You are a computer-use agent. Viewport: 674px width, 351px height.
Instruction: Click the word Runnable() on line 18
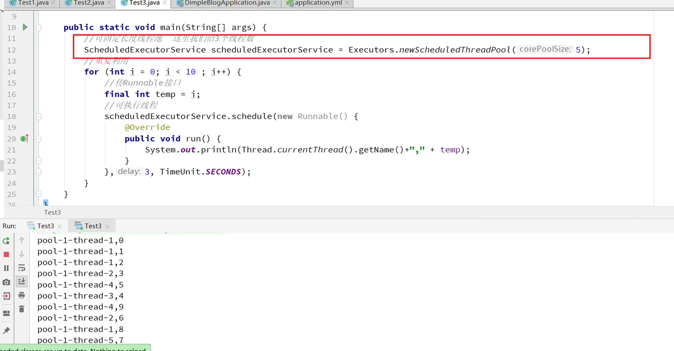323,116
